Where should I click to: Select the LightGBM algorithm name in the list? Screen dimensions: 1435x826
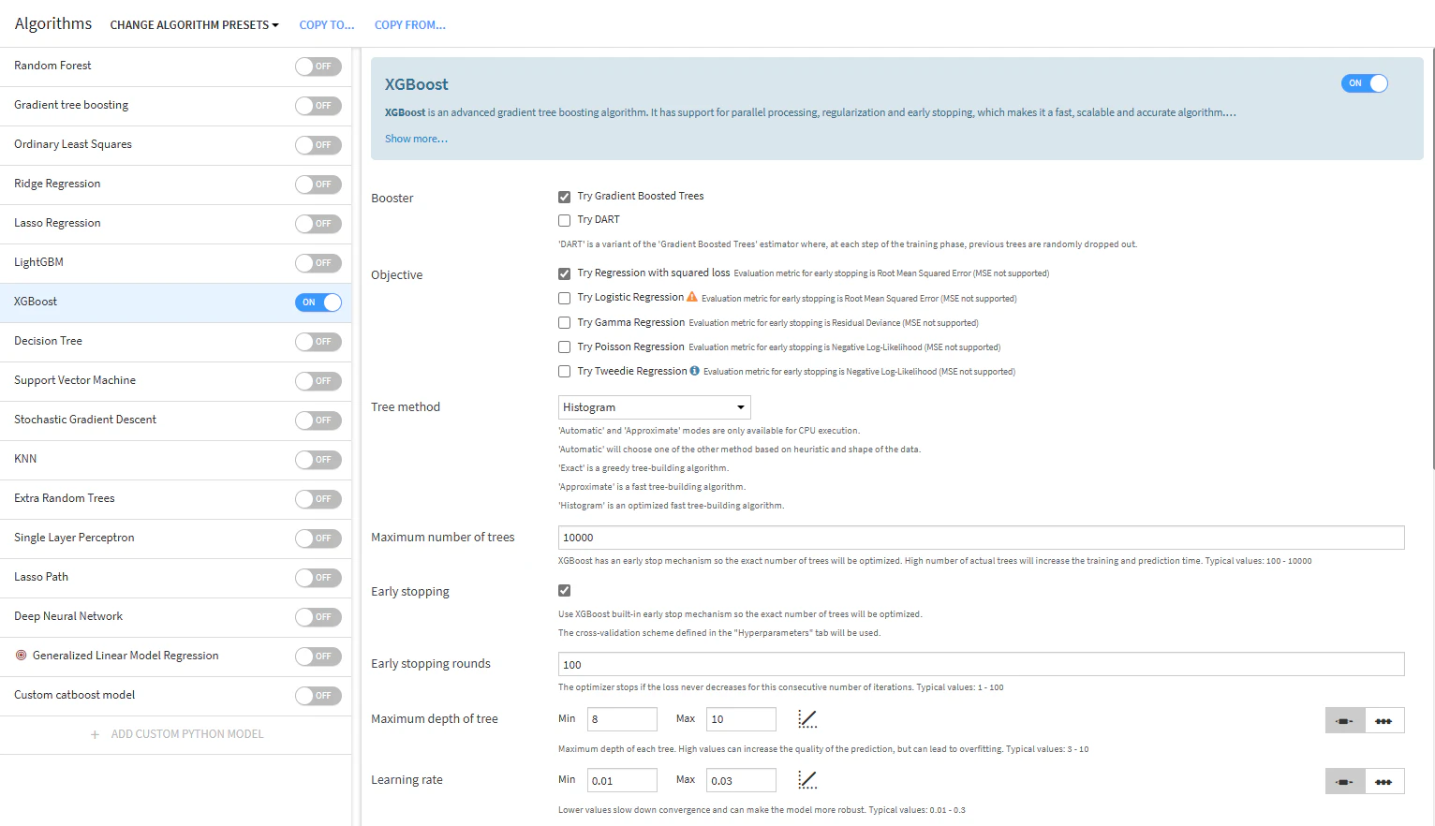(38, 262)
